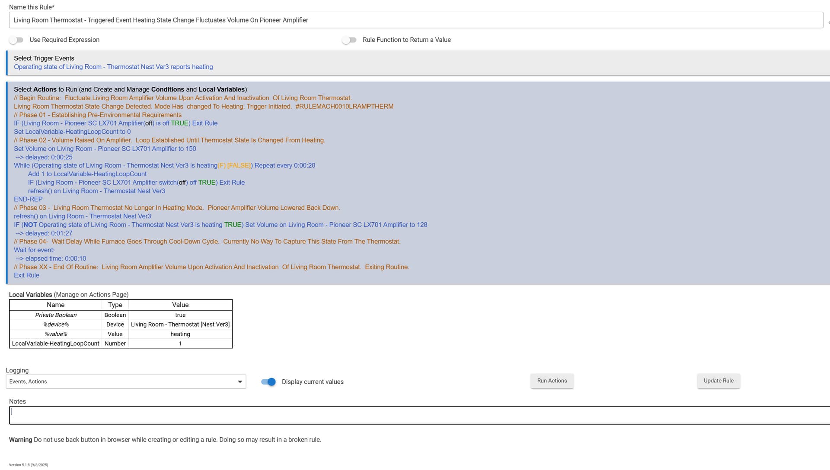Click the Run Actions button
This screenshot has width=830, height=470.
552,381
